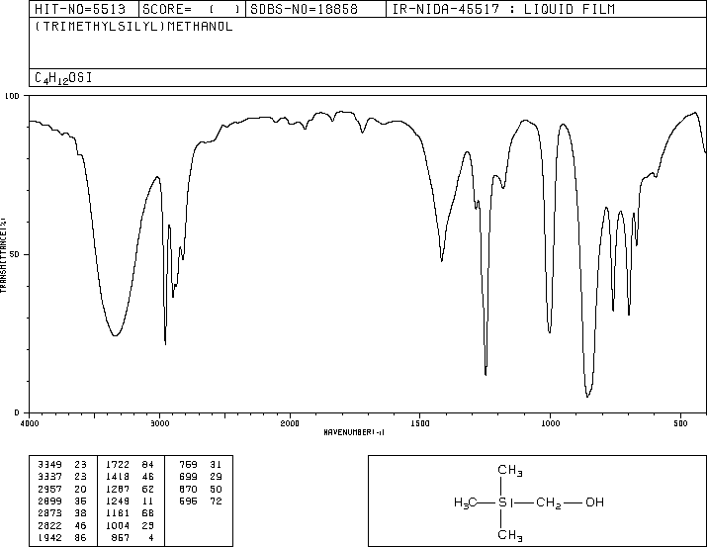Click the C4H12OSi molecular formula
Image resolution: width=707 pixels, height=547 pixels.
tap(63, 78)
